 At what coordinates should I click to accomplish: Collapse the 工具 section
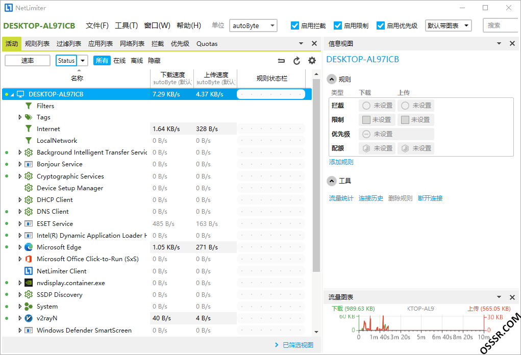click(x=332, y=181)
